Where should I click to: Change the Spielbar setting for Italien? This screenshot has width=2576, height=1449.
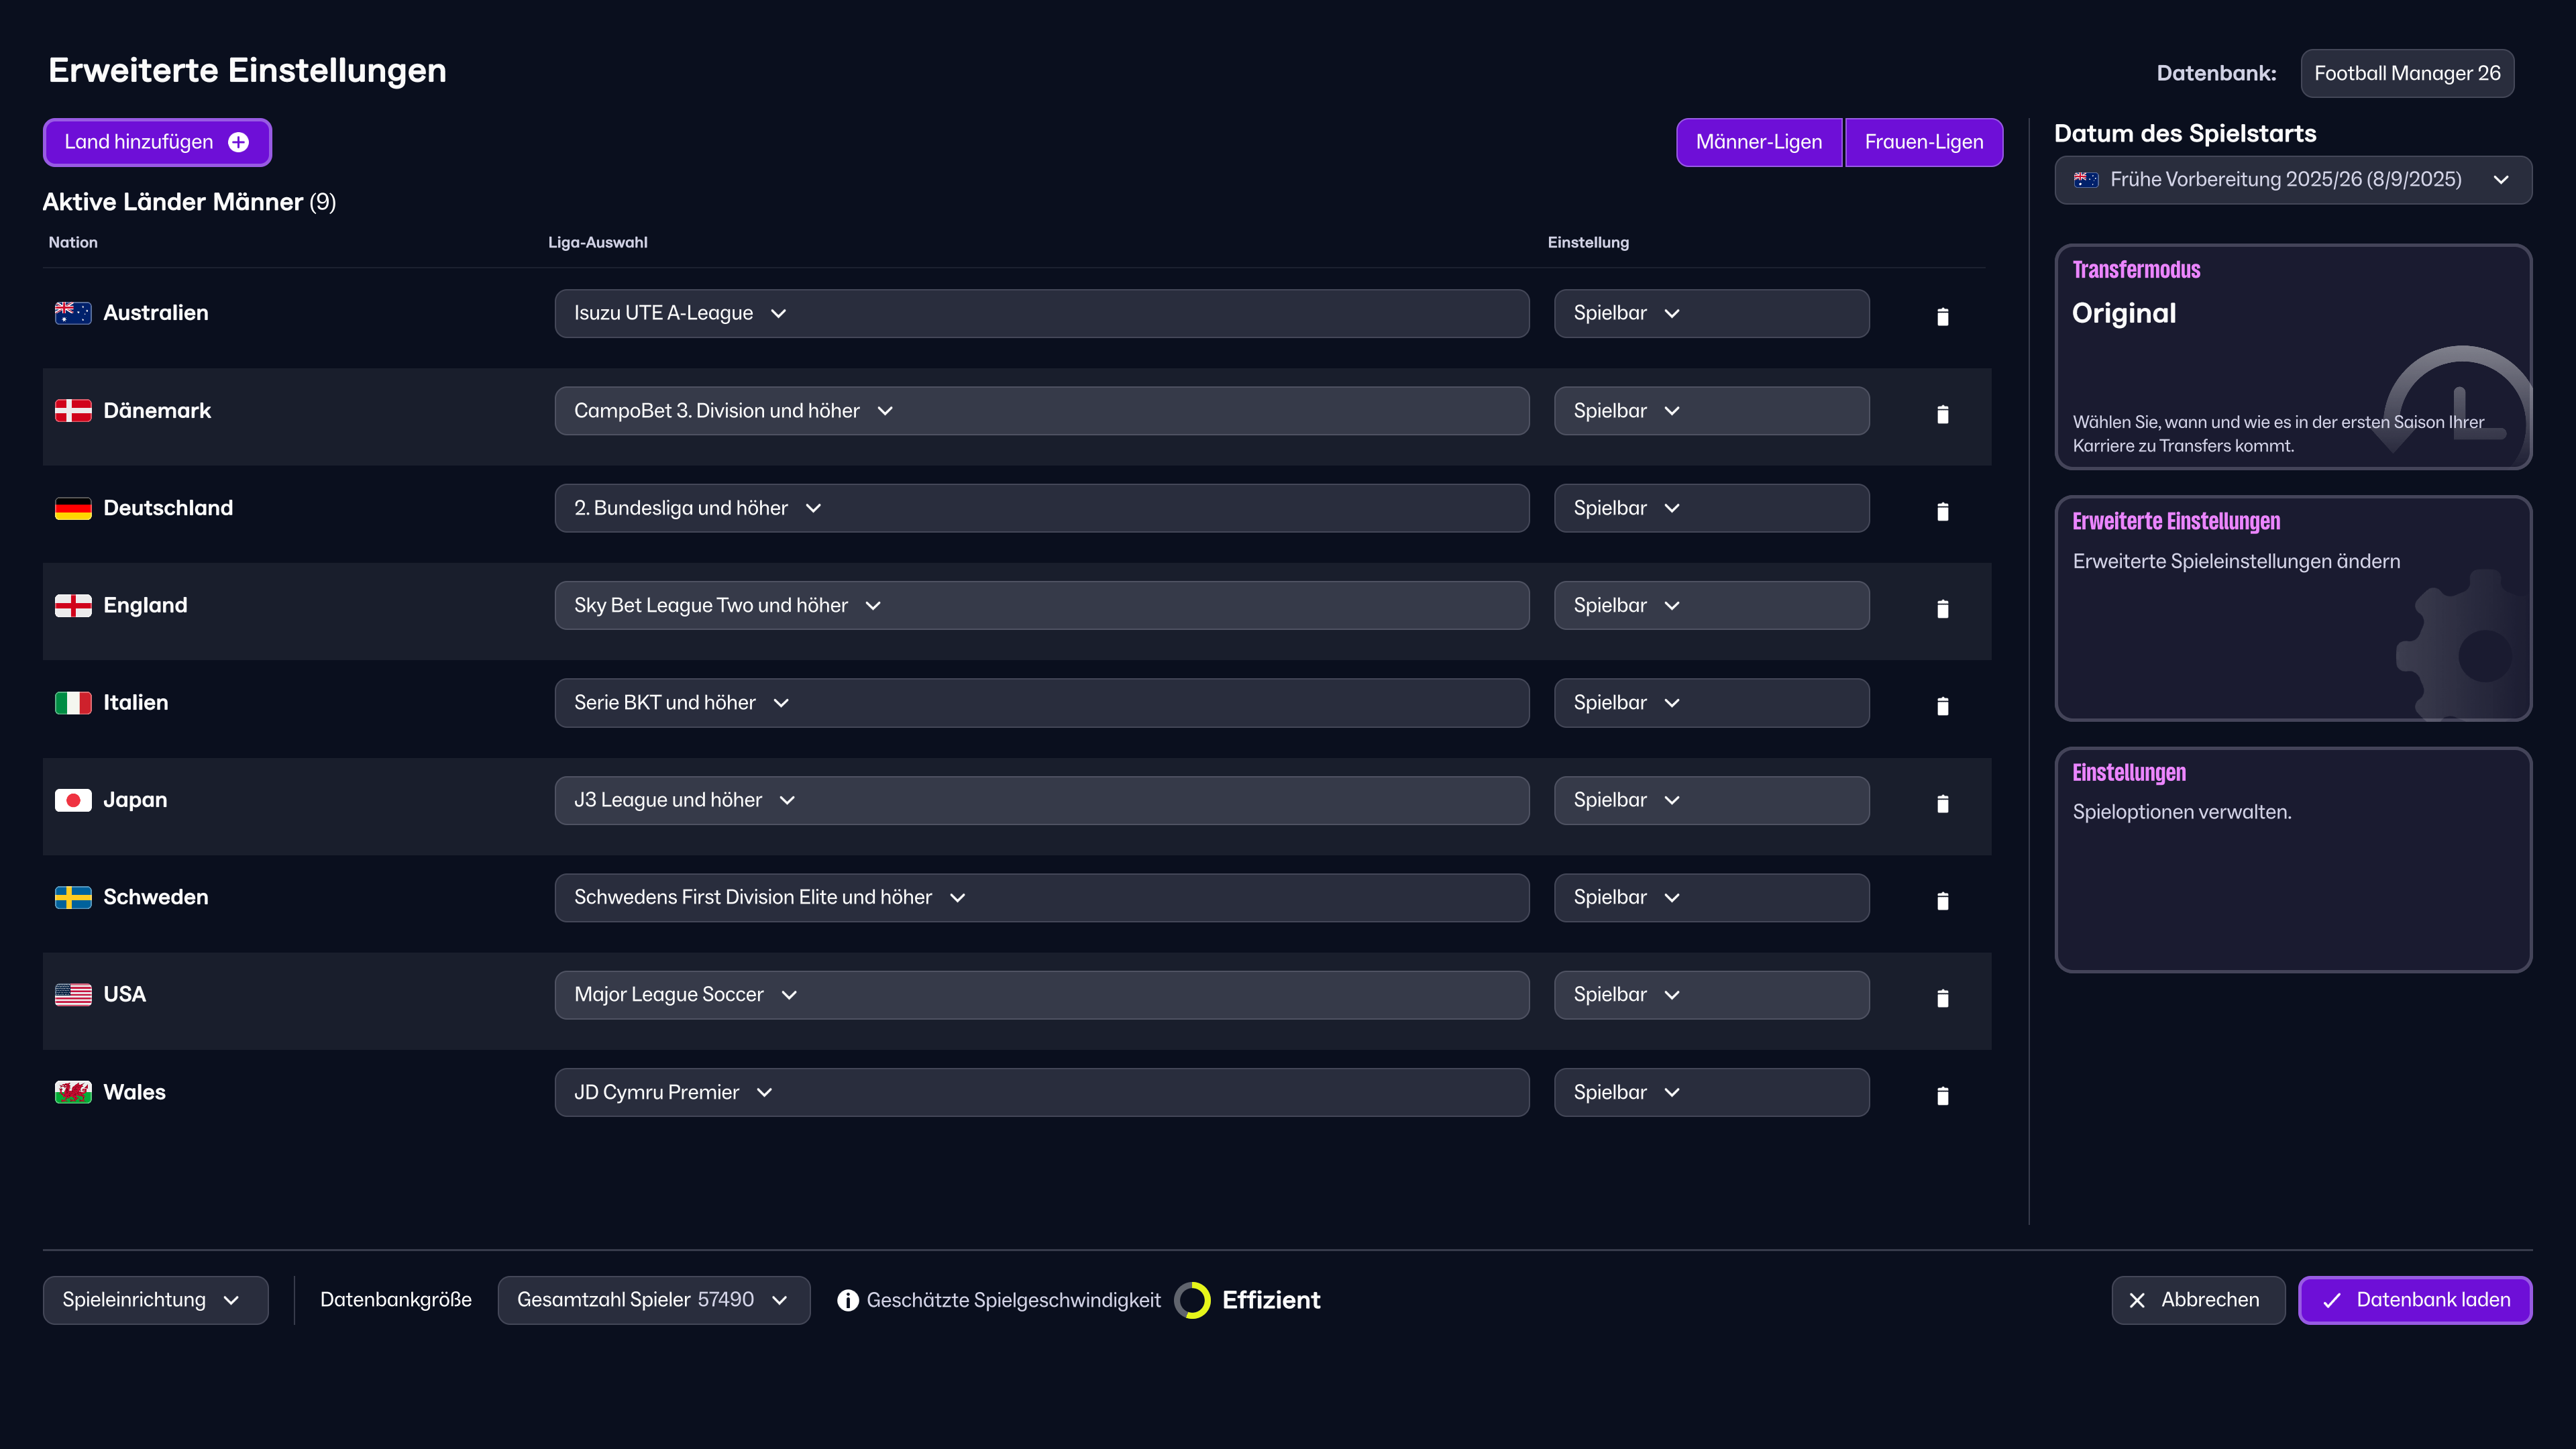click(1711, 702)
